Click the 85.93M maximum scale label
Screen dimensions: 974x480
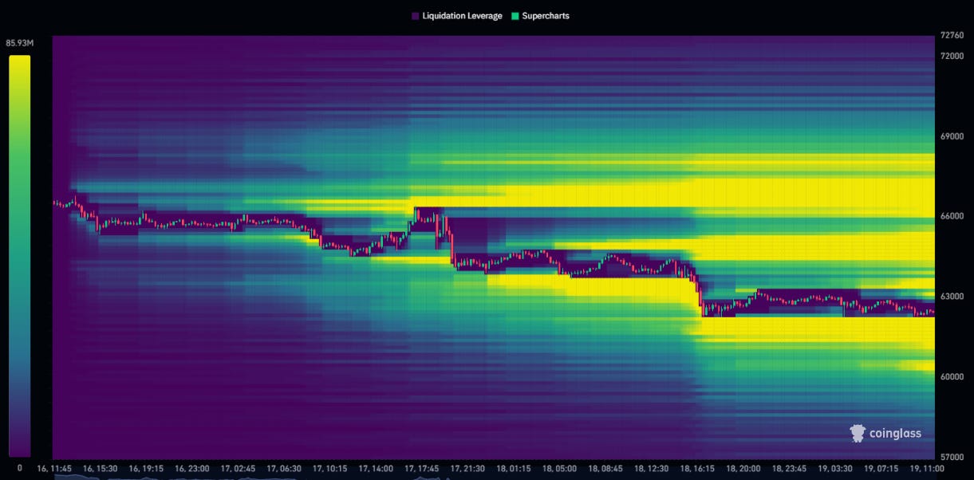19,43
